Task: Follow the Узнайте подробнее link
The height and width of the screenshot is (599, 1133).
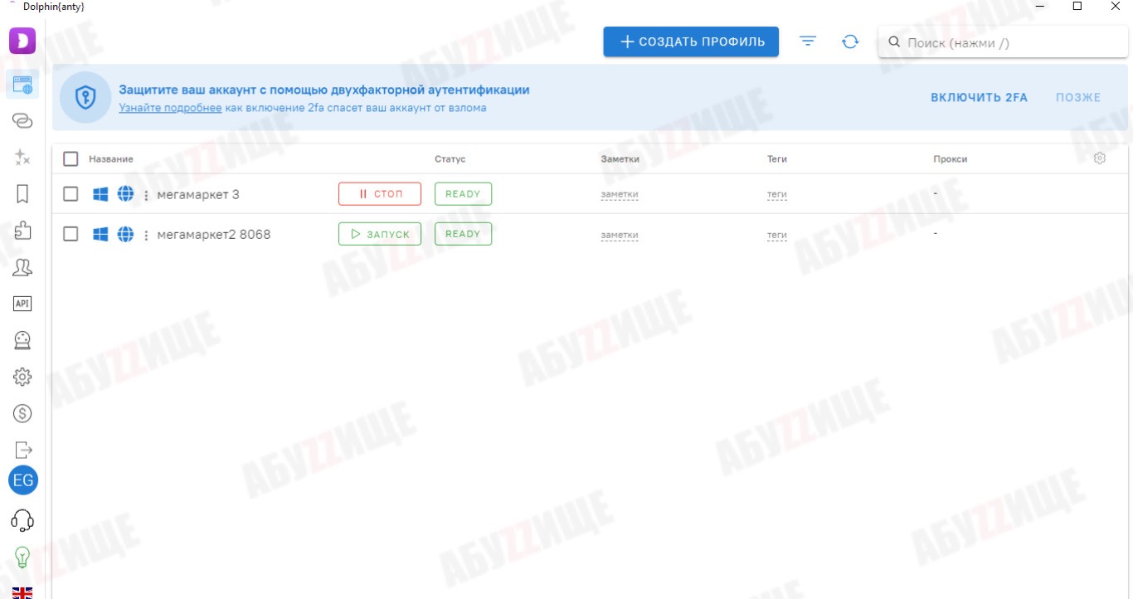Action: (170, 108)
